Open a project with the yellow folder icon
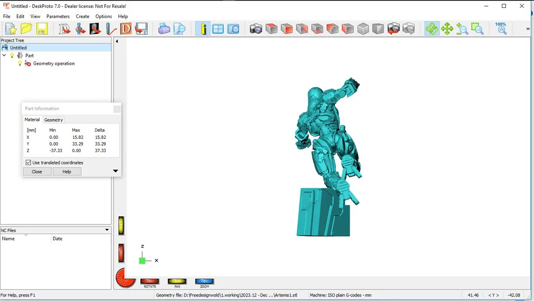Viewport: 534px width, 301px height. tap(26, 29)
